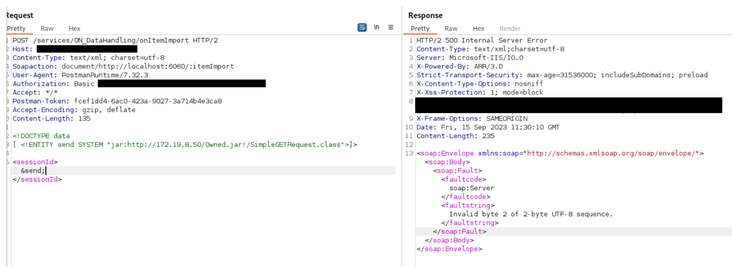
Task: Open the Render tab for the Response
Action: point(510,28)
